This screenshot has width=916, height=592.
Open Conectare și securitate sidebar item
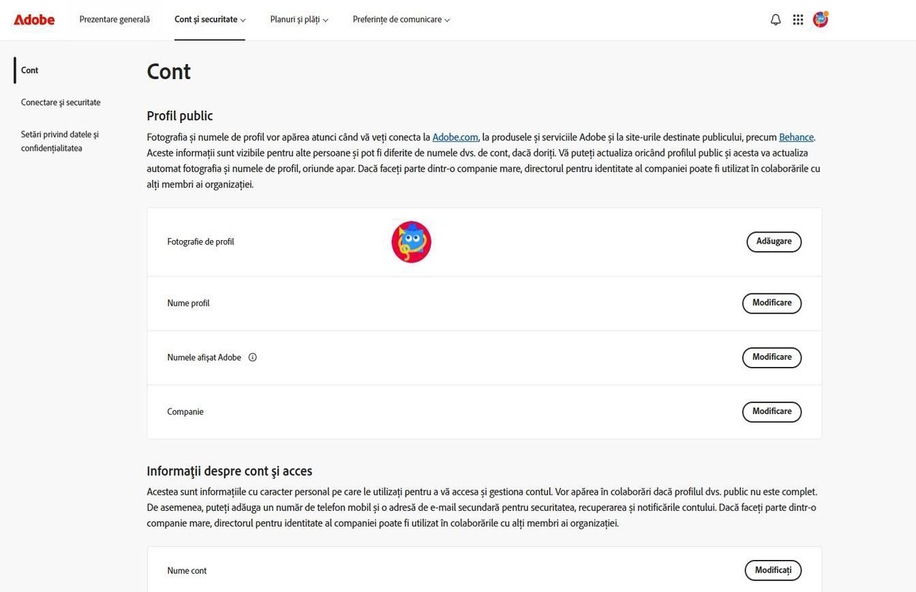point(61,102)
